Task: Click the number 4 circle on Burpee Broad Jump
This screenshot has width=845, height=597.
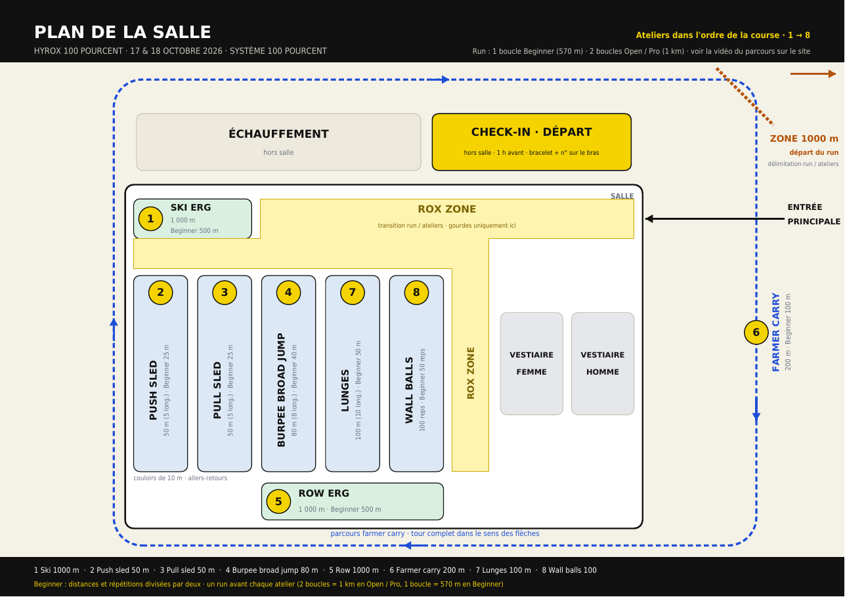Action: tap(288, 293)
